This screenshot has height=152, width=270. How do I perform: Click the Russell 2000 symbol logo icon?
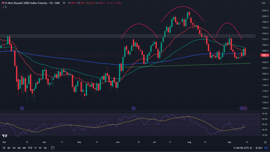tap(3, 3)
